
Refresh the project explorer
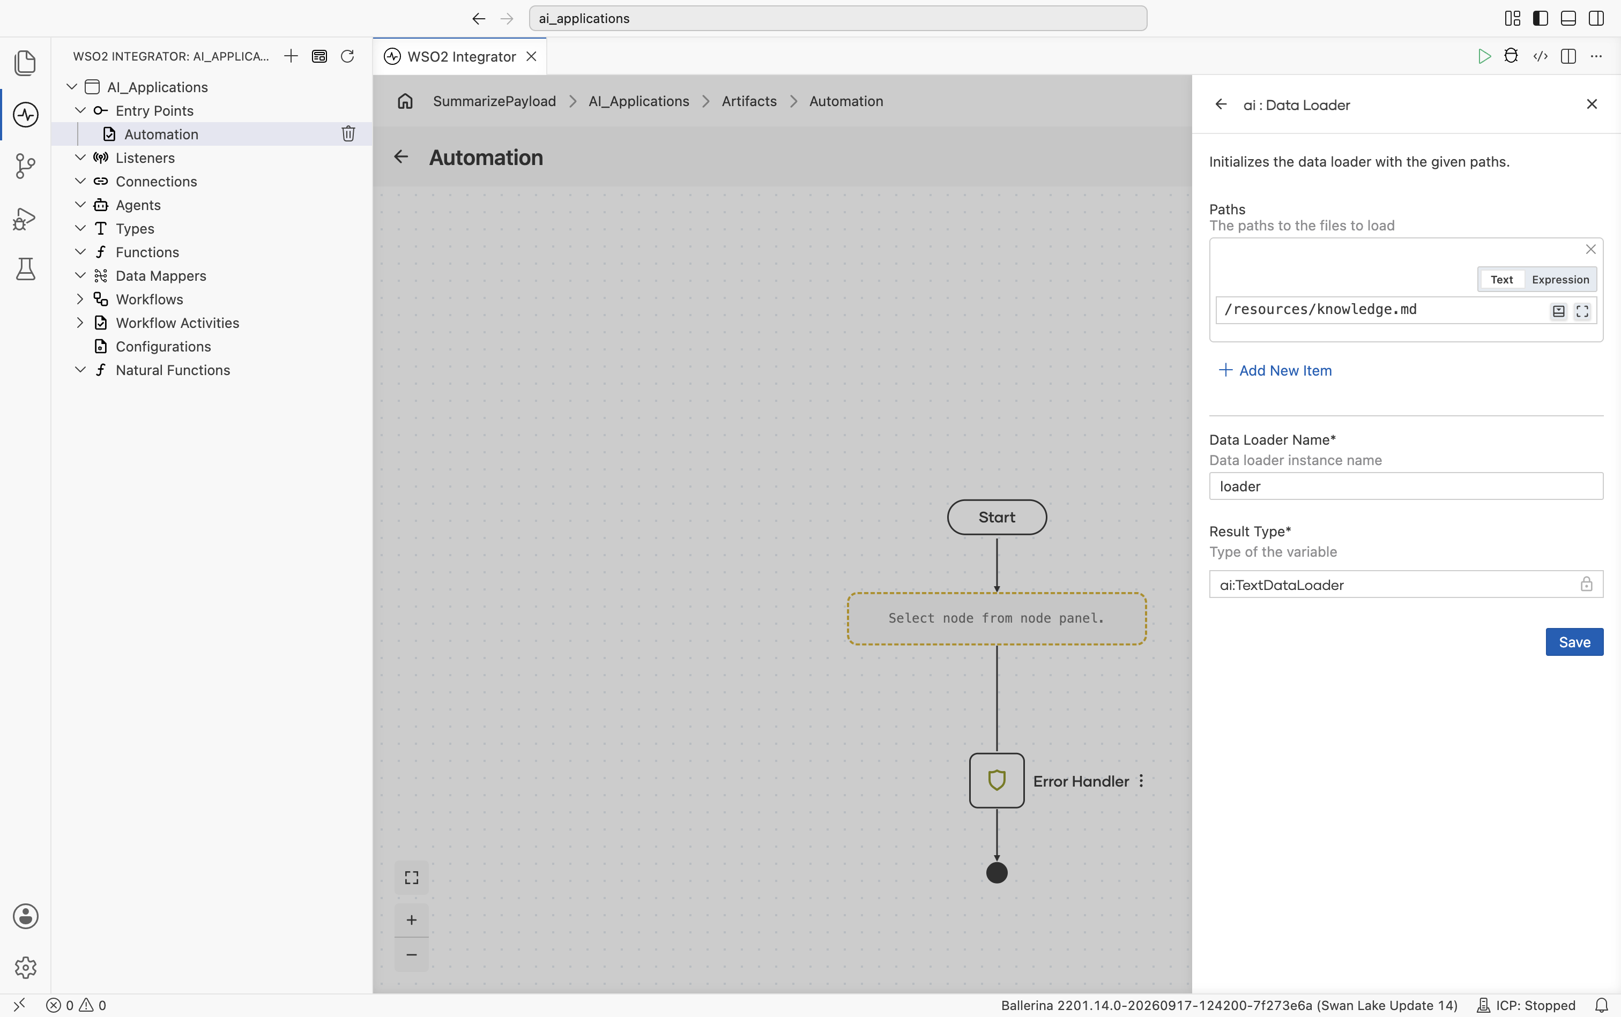pos(347,56)
